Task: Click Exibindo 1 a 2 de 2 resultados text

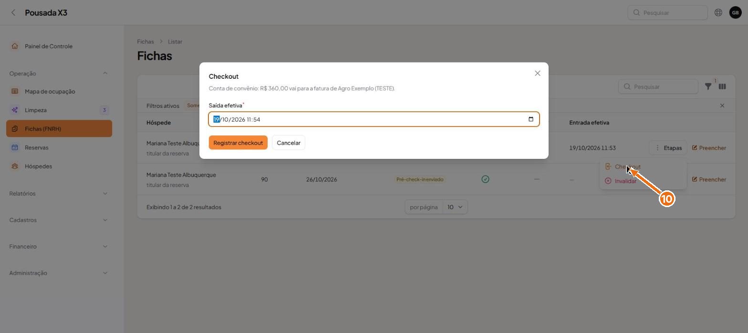Action: (184, 207)
